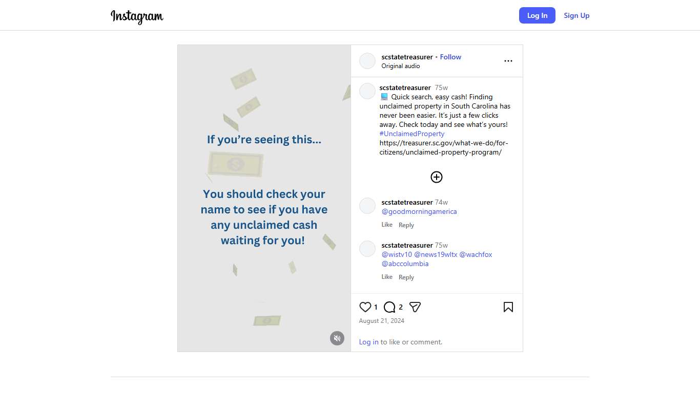The width and height of the screenshot is (700, 393).
Task: Unmute the video sound
Action: click(337, 338)
